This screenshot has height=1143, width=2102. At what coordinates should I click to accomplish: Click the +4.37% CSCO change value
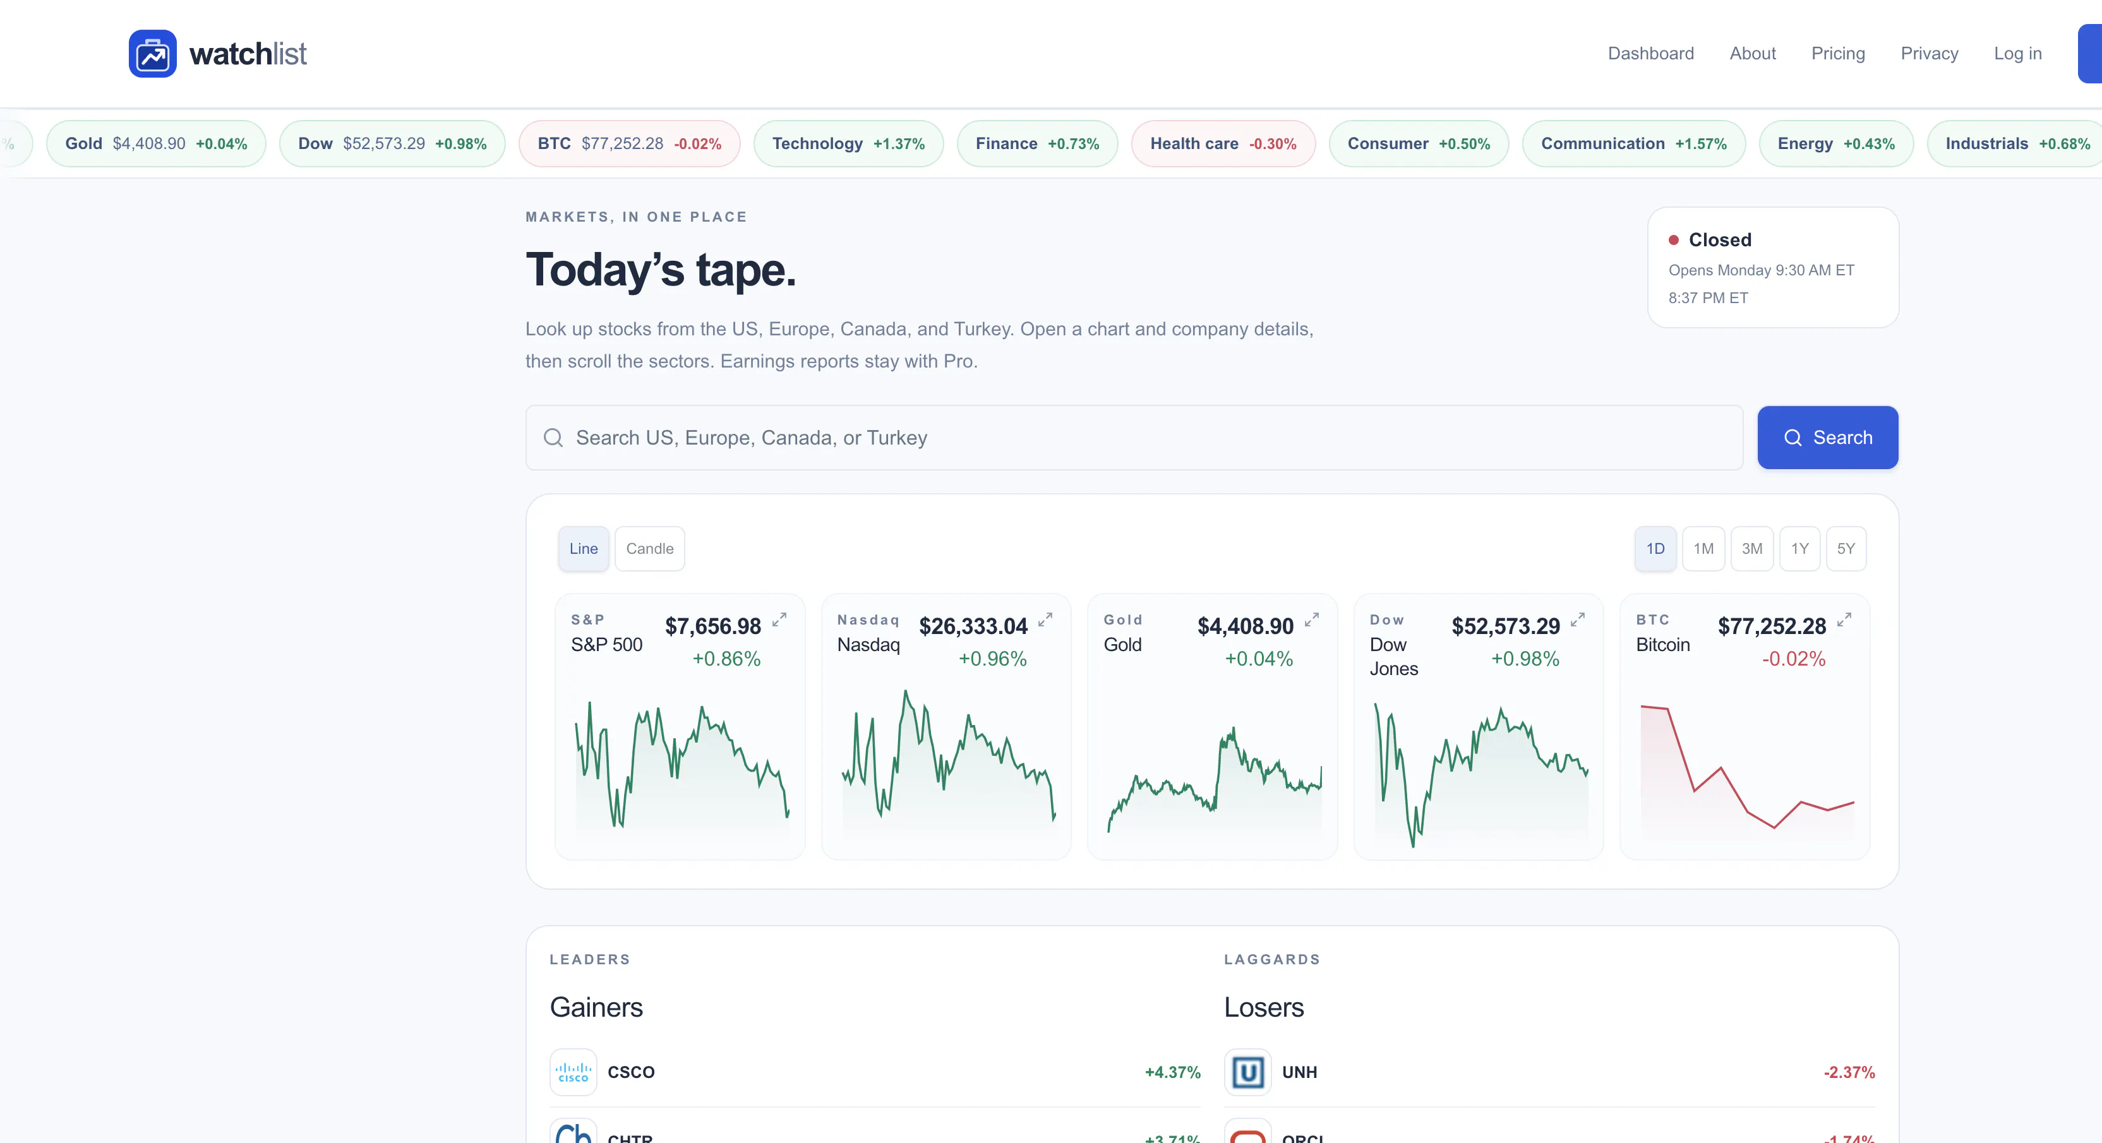pos(1172,1072)
